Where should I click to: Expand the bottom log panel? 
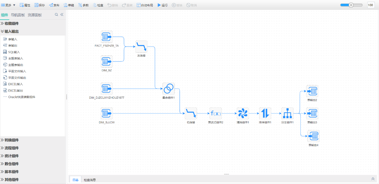[x=373, y=179]
